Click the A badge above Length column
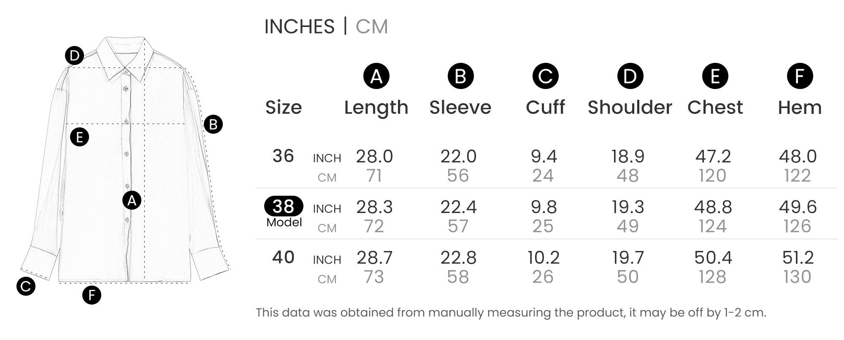Image resolution: width=844 pixels, height=340 pixels. [x=376, y=76]
